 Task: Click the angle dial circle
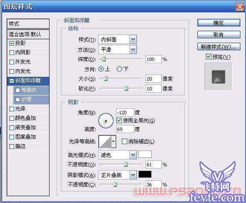point(106,121)
